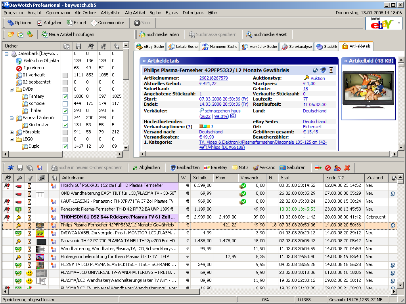The height and width of the screenshot is (304, 406).
Task: Sort articles by the Artikelname column header
Action: pos(119,178)
